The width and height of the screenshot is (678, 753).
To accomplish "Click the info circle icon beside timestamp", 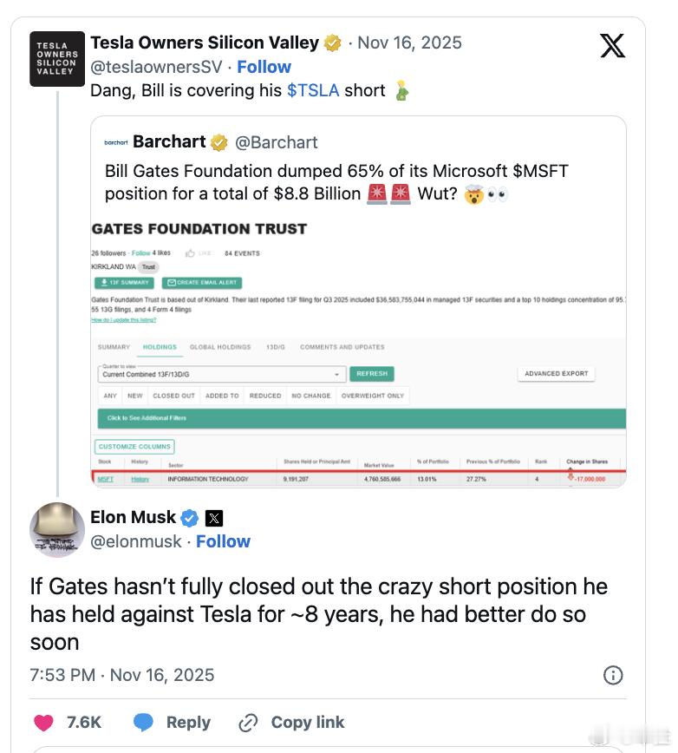I will tap(612, 675).
